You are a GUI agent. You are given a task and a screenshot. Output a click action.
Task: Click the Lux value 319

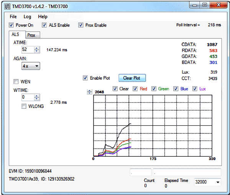click(x=214, y=72)
